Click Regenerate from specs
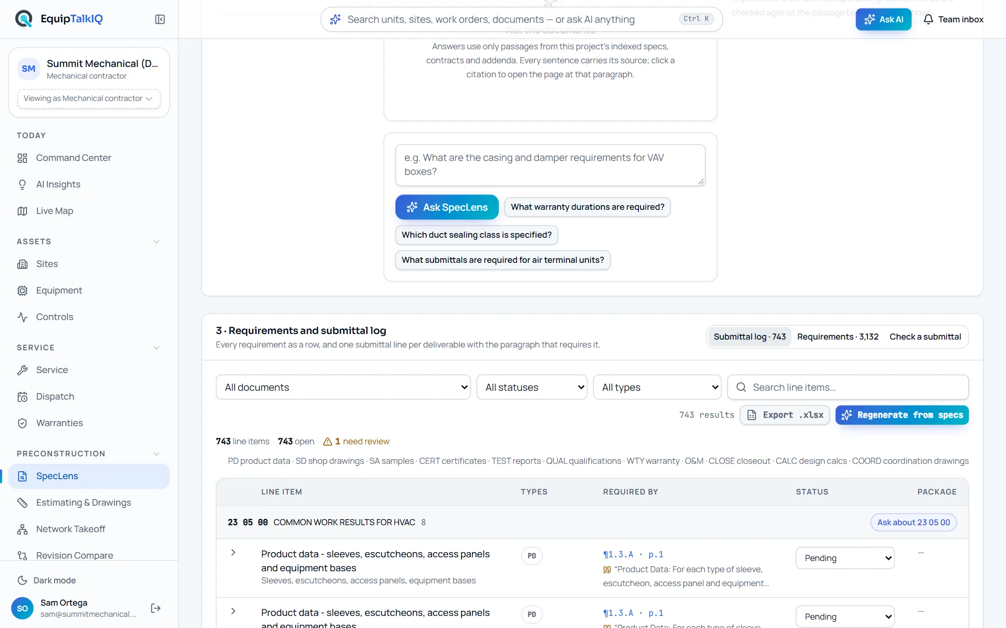The width and height of the screenshot is (1006, 628). pyautogui.click(x=902, y=414)
